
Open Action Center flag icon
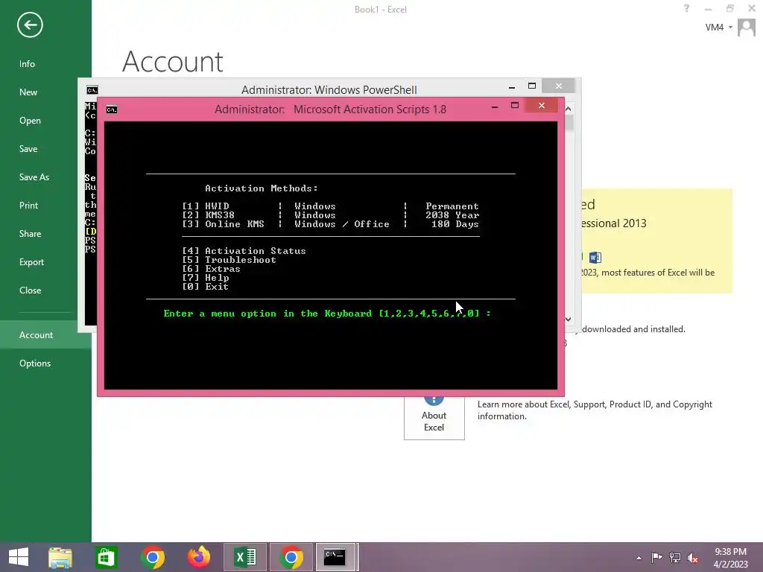[x=656, y=558]
